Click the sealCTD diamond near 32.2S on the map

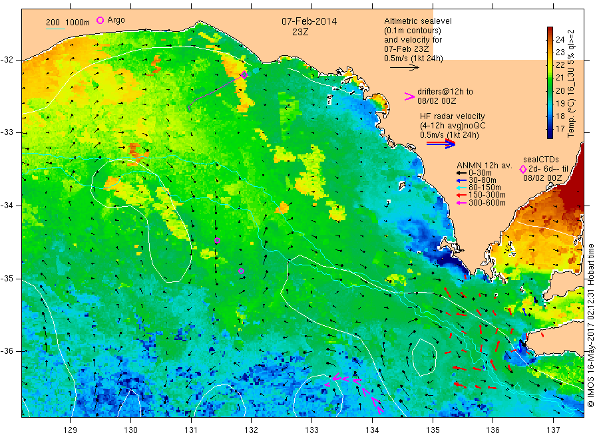[244, 74]
